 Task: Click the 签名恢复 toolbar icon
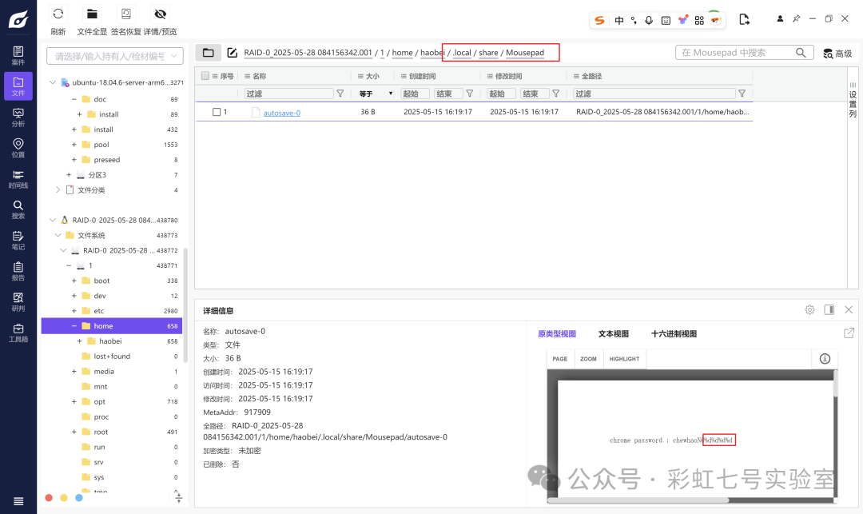click(x=126, y=14)
